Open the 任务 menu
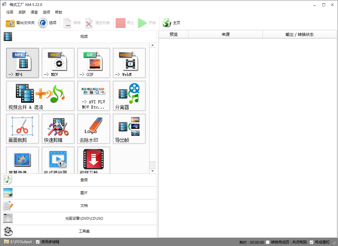 [10, 12]
